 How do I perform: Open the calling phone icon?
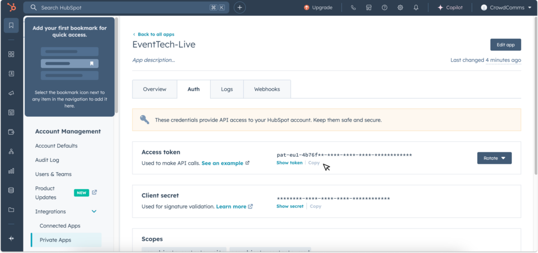(x=353, y=8)
